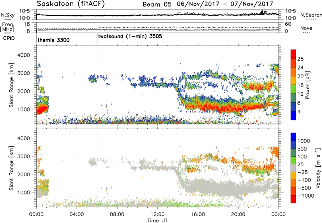Click the Power [dB] colorbar title
The image size is (322, 223).
pos(308,85)
